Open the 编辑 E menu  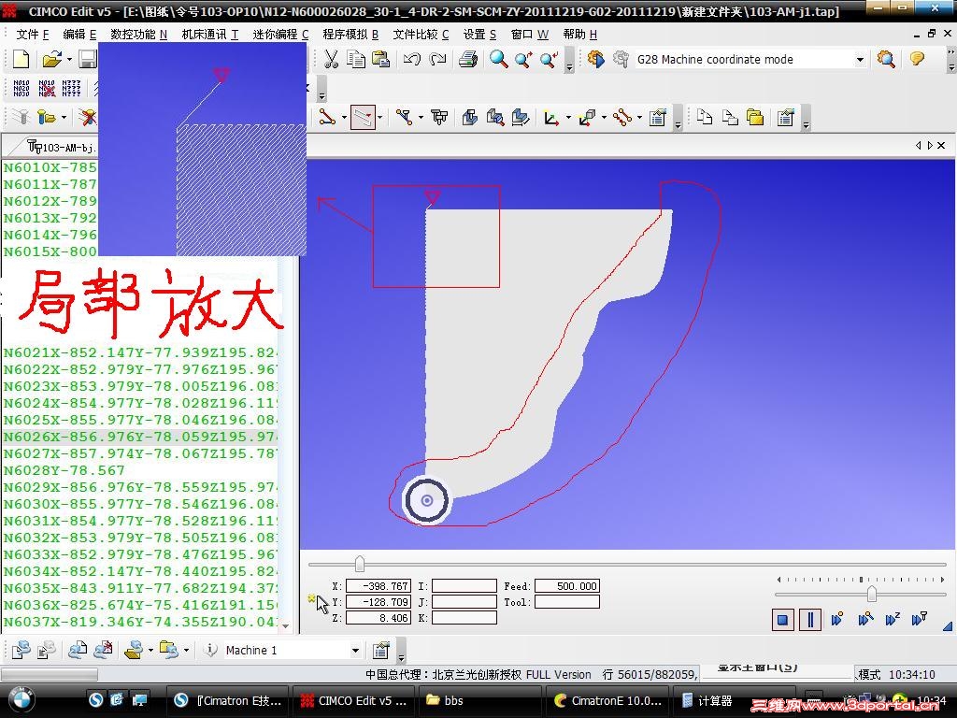pos(79,35)
